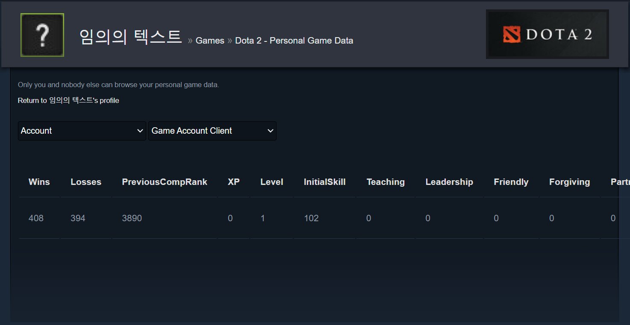630x325 pixels.
Task: Click the Friendly value 0
Action: point(496,218)
